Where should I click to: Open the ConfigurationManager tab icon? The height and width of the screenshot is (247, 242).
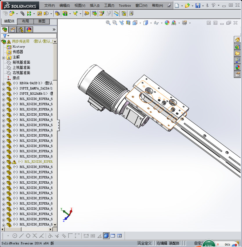coord(21,29)
